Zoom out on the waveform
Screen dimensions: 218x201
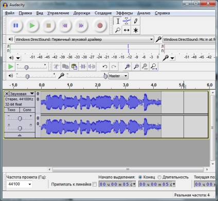point(136,66)
